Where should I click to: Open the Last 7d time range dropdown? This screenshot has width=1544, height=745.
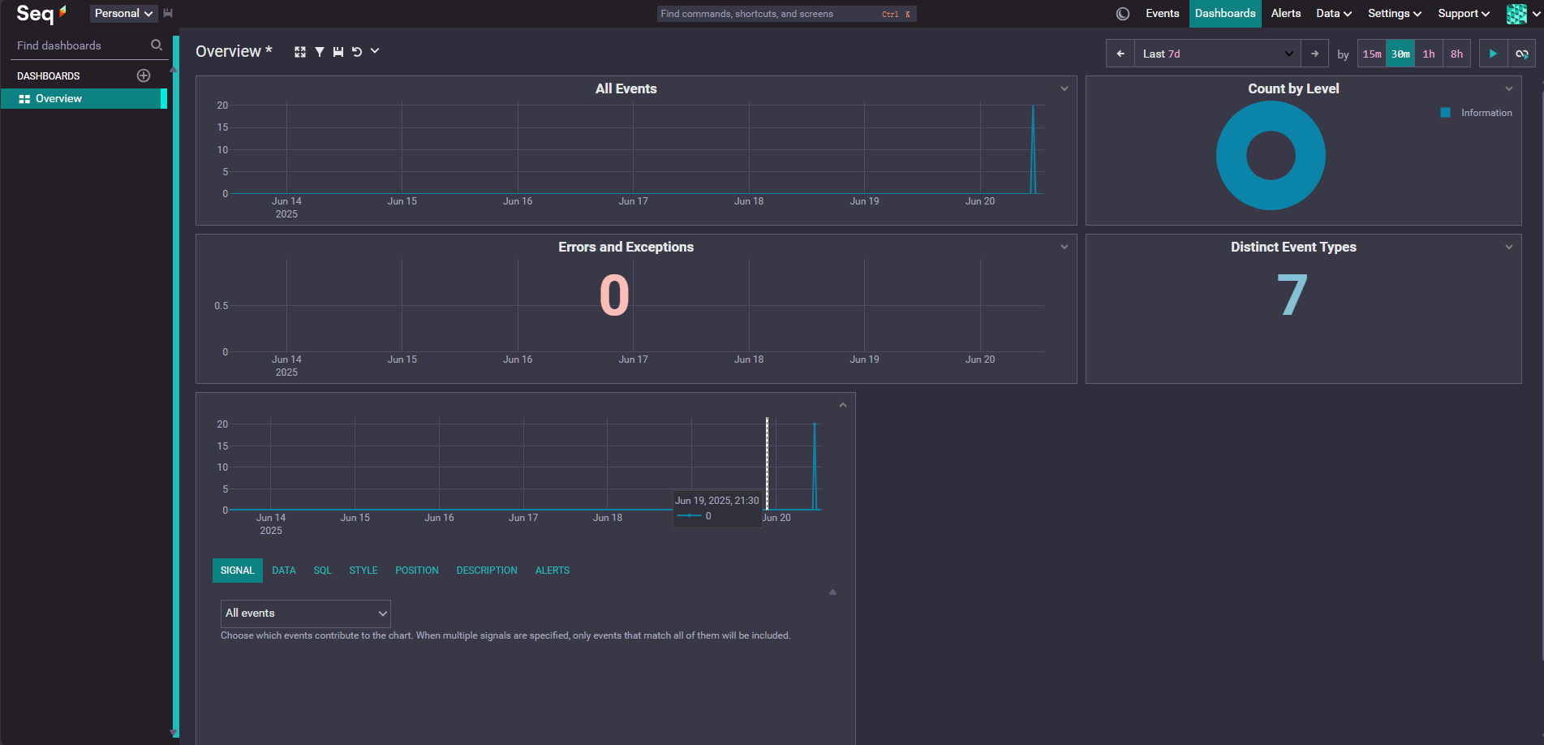coord(1218,54)
